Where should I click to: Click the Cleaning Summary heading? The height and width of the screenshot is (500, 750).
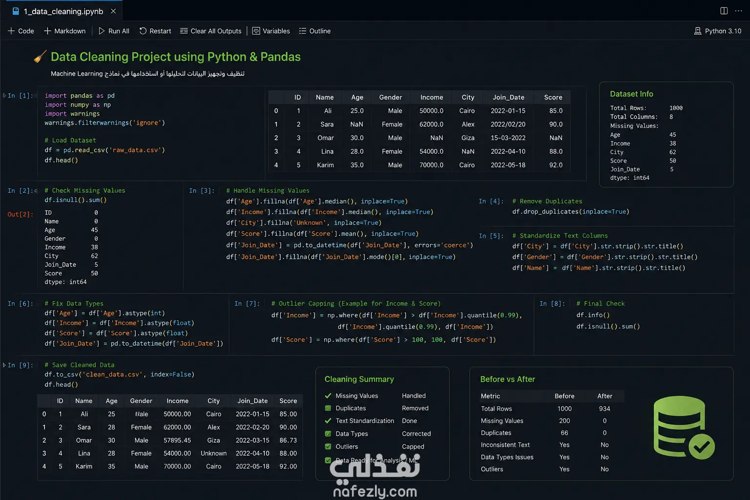[x=359, y=379]
